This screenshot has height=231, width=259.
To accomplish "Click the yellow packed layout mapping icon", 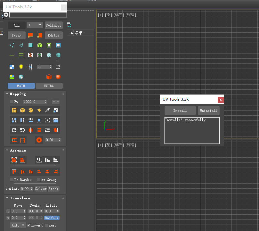I will pyautogui.click(x=14, y=110).
